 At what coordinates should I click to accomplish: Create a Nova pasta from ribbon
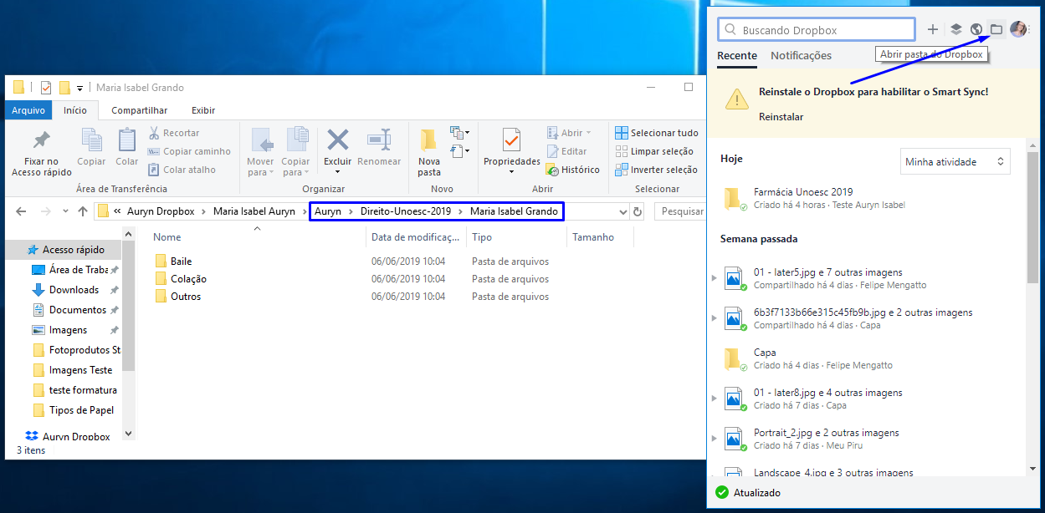click(429, 151)
